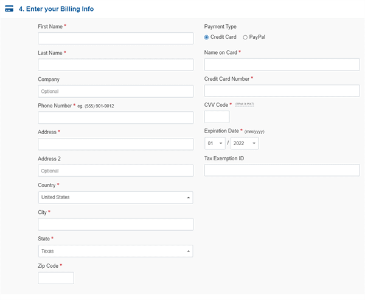Viewport: 365px width, 300px height.
Task: Click the 'What is this?' CVV help link
Action: (x=245, y=104)
